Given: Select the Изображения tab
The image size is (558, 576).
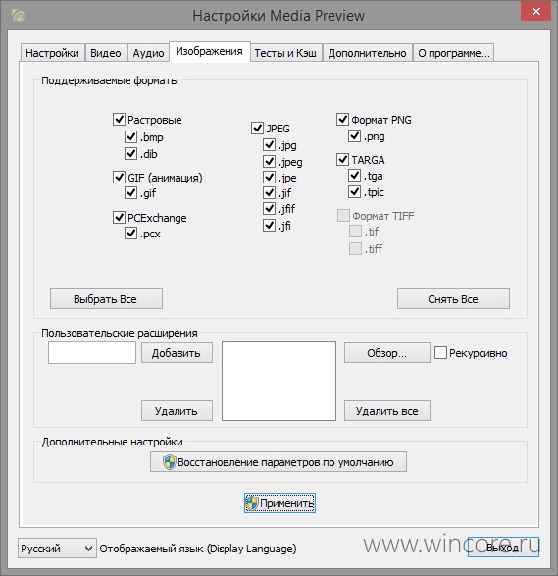Looking at the screenshot, I should click(x=209, y=51).
